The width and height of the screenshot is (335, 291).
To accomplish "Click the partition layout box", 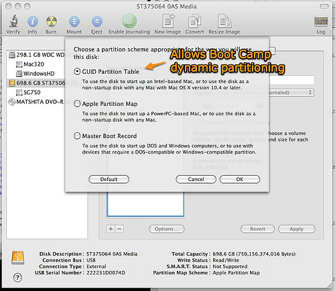I will (145, 204).
